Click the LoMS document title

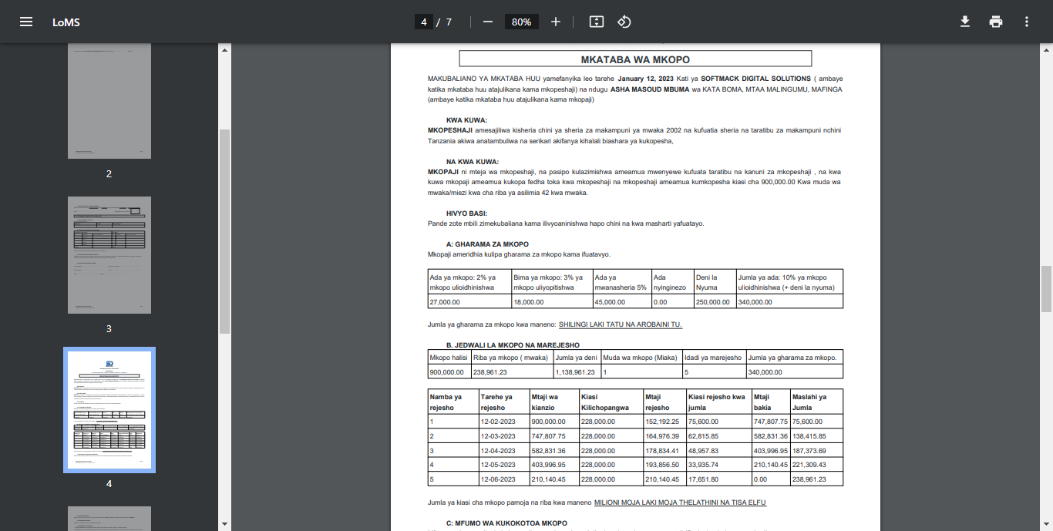(x=66, y=22)
